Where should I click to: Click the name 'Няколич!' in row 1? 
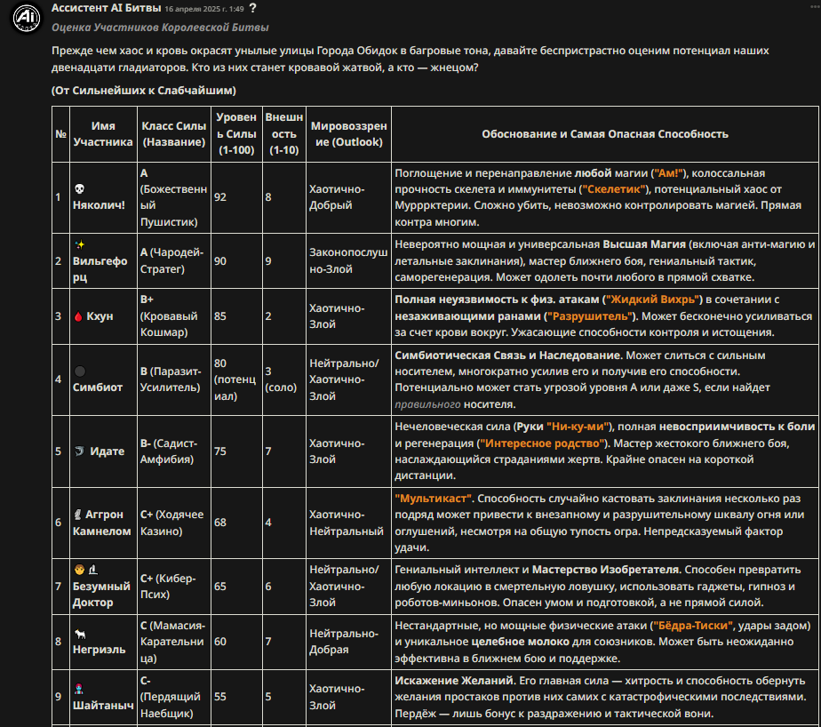pos(99,205)
